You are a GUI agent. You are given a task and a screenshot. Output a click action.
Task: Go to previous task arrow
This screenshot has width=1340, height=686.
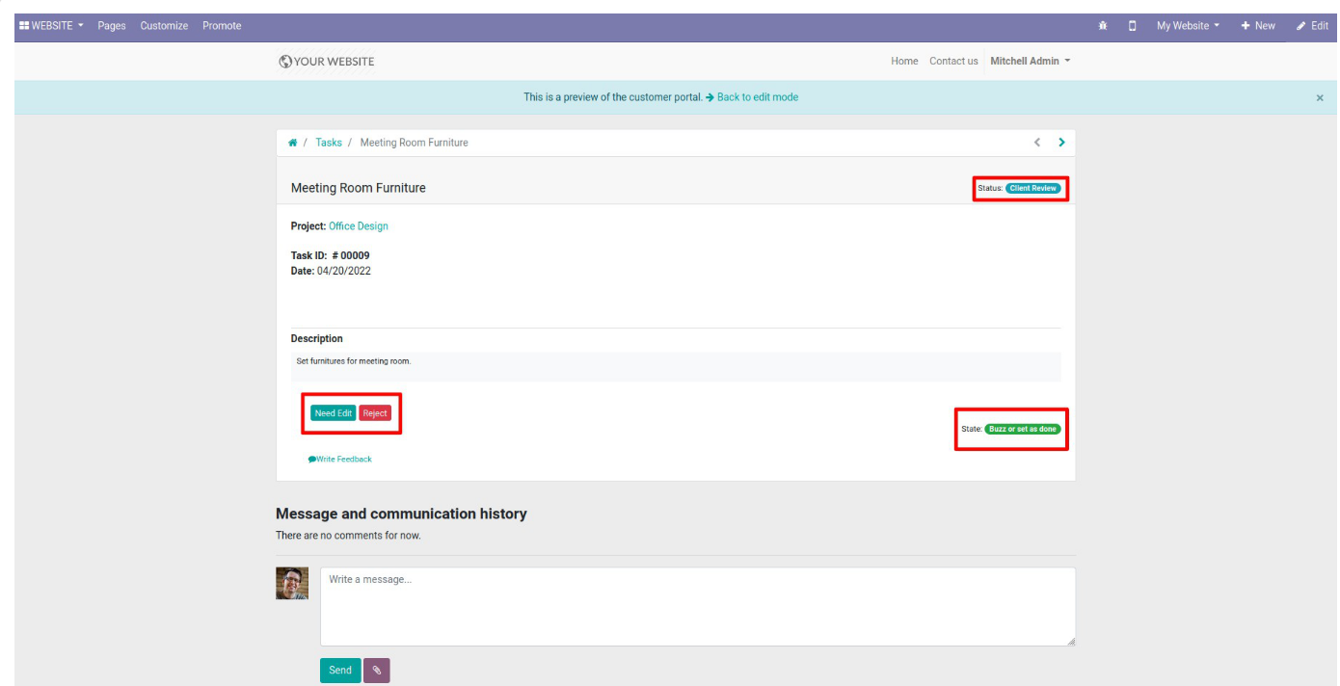point(1037,143)
